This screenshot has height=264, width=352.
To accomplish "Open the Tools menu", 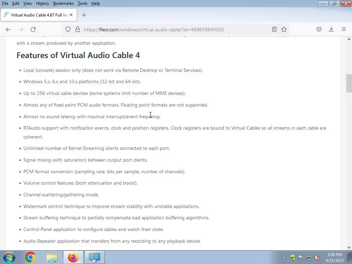I will pyautogui.click(x=82, y=3).
